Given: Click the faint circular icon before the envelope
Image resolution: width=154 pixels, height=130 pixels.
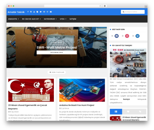Looking at the screenshot, I should 47,12.
